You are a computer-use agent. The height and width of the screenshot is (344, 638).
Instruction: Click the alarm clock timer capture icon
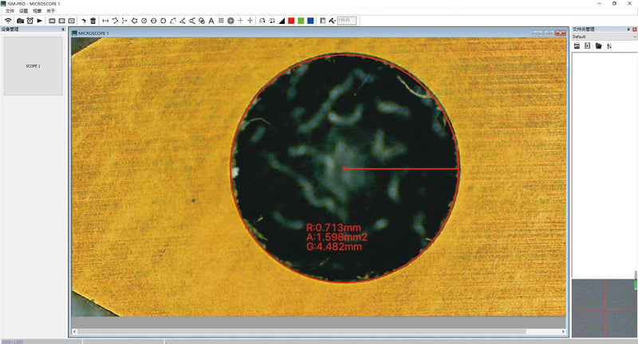click(30, 21)
